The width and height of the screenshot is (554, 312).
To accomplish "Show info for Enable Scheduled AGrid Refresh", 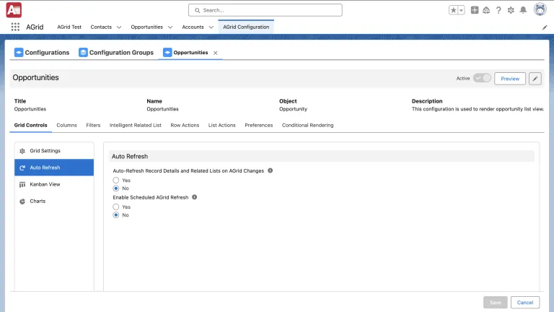I will tap(194, 197).
